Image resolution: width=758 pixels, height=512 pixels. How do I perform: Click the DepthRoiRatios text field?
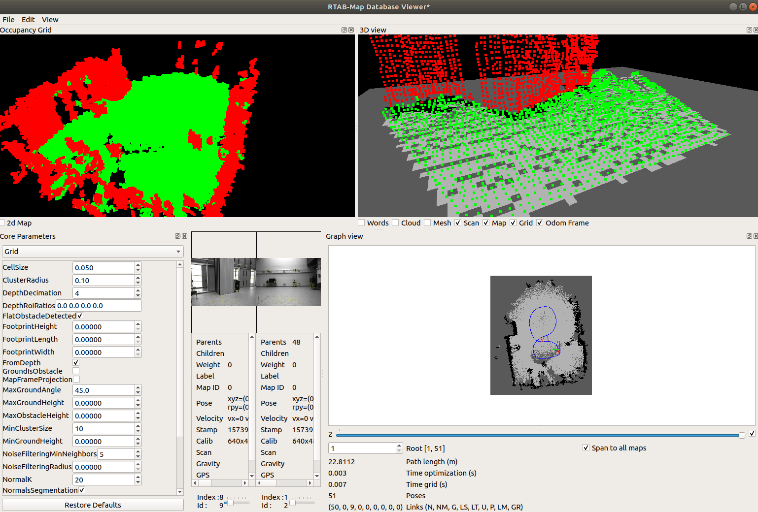99,306
